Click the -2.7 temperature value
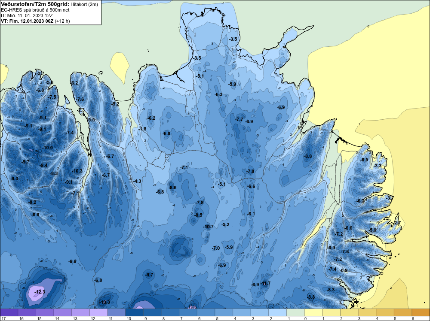Screen dimensions: 430x321 (397, 223)
